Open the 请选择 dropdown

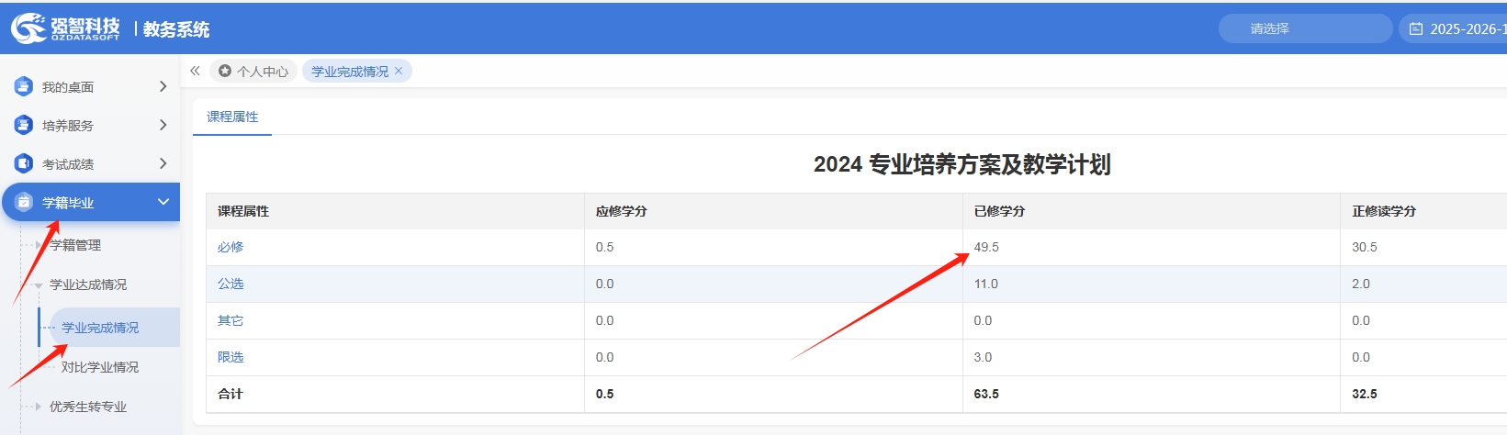pyautogui.click(x=1304, y=28)
